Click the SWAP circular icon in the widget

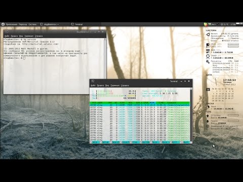click(208, 56)
